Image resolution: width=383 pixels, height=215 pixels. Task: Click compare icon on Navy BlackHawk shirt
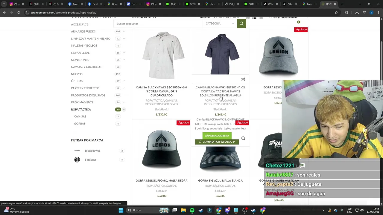243,79
